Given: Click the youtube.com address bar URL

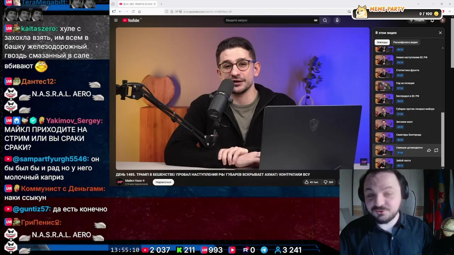Looking at the screenshot, I should [207, 12].
